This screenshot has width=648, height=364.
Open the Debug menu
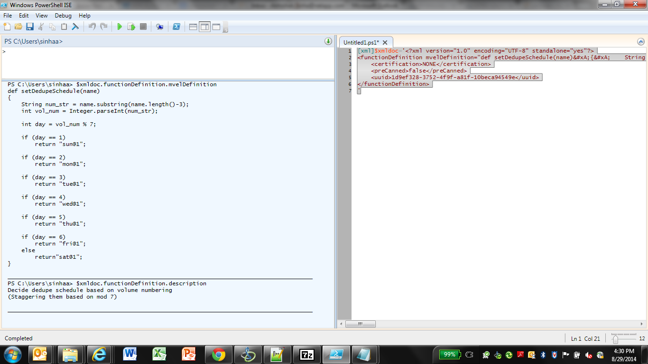tap(63, 16)
